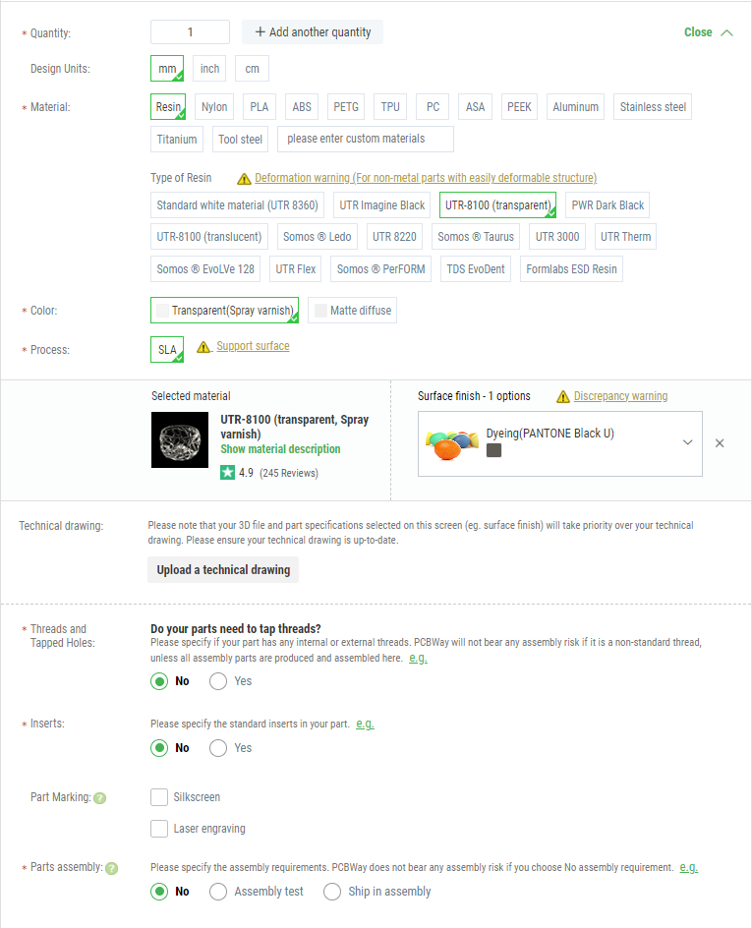752x928 pixels.
Task: Select UTR 3000 resin
Action: (557, 237)
